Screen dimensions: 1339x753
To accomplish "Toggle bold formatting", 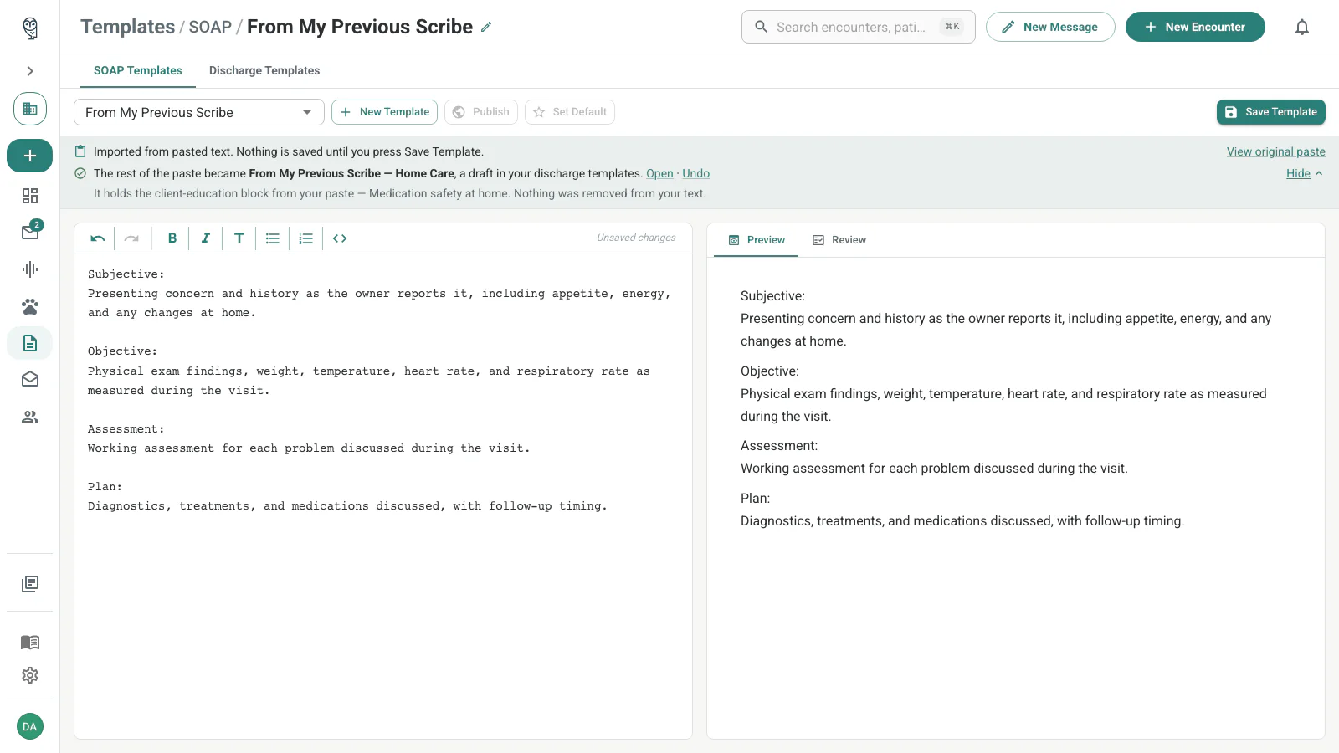I will pyautogui.click(x=172, y=238).
